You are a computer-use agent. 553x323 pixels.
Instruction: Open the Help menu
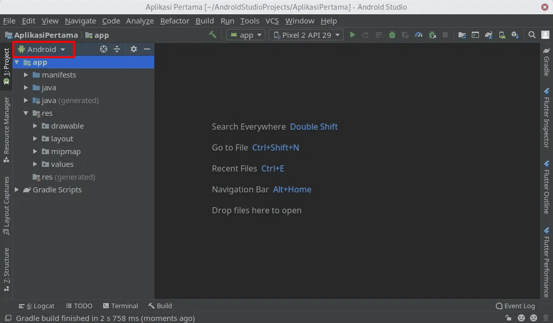tap(329, 21)
